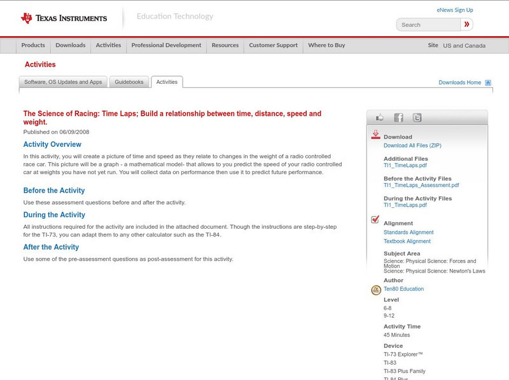Open the Where to Buy menu

[326, 45]
